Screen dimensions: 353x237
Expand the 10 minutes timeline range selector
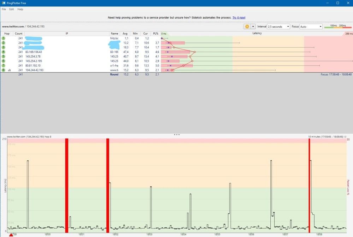pyautogui.click(x=346, y=136)
